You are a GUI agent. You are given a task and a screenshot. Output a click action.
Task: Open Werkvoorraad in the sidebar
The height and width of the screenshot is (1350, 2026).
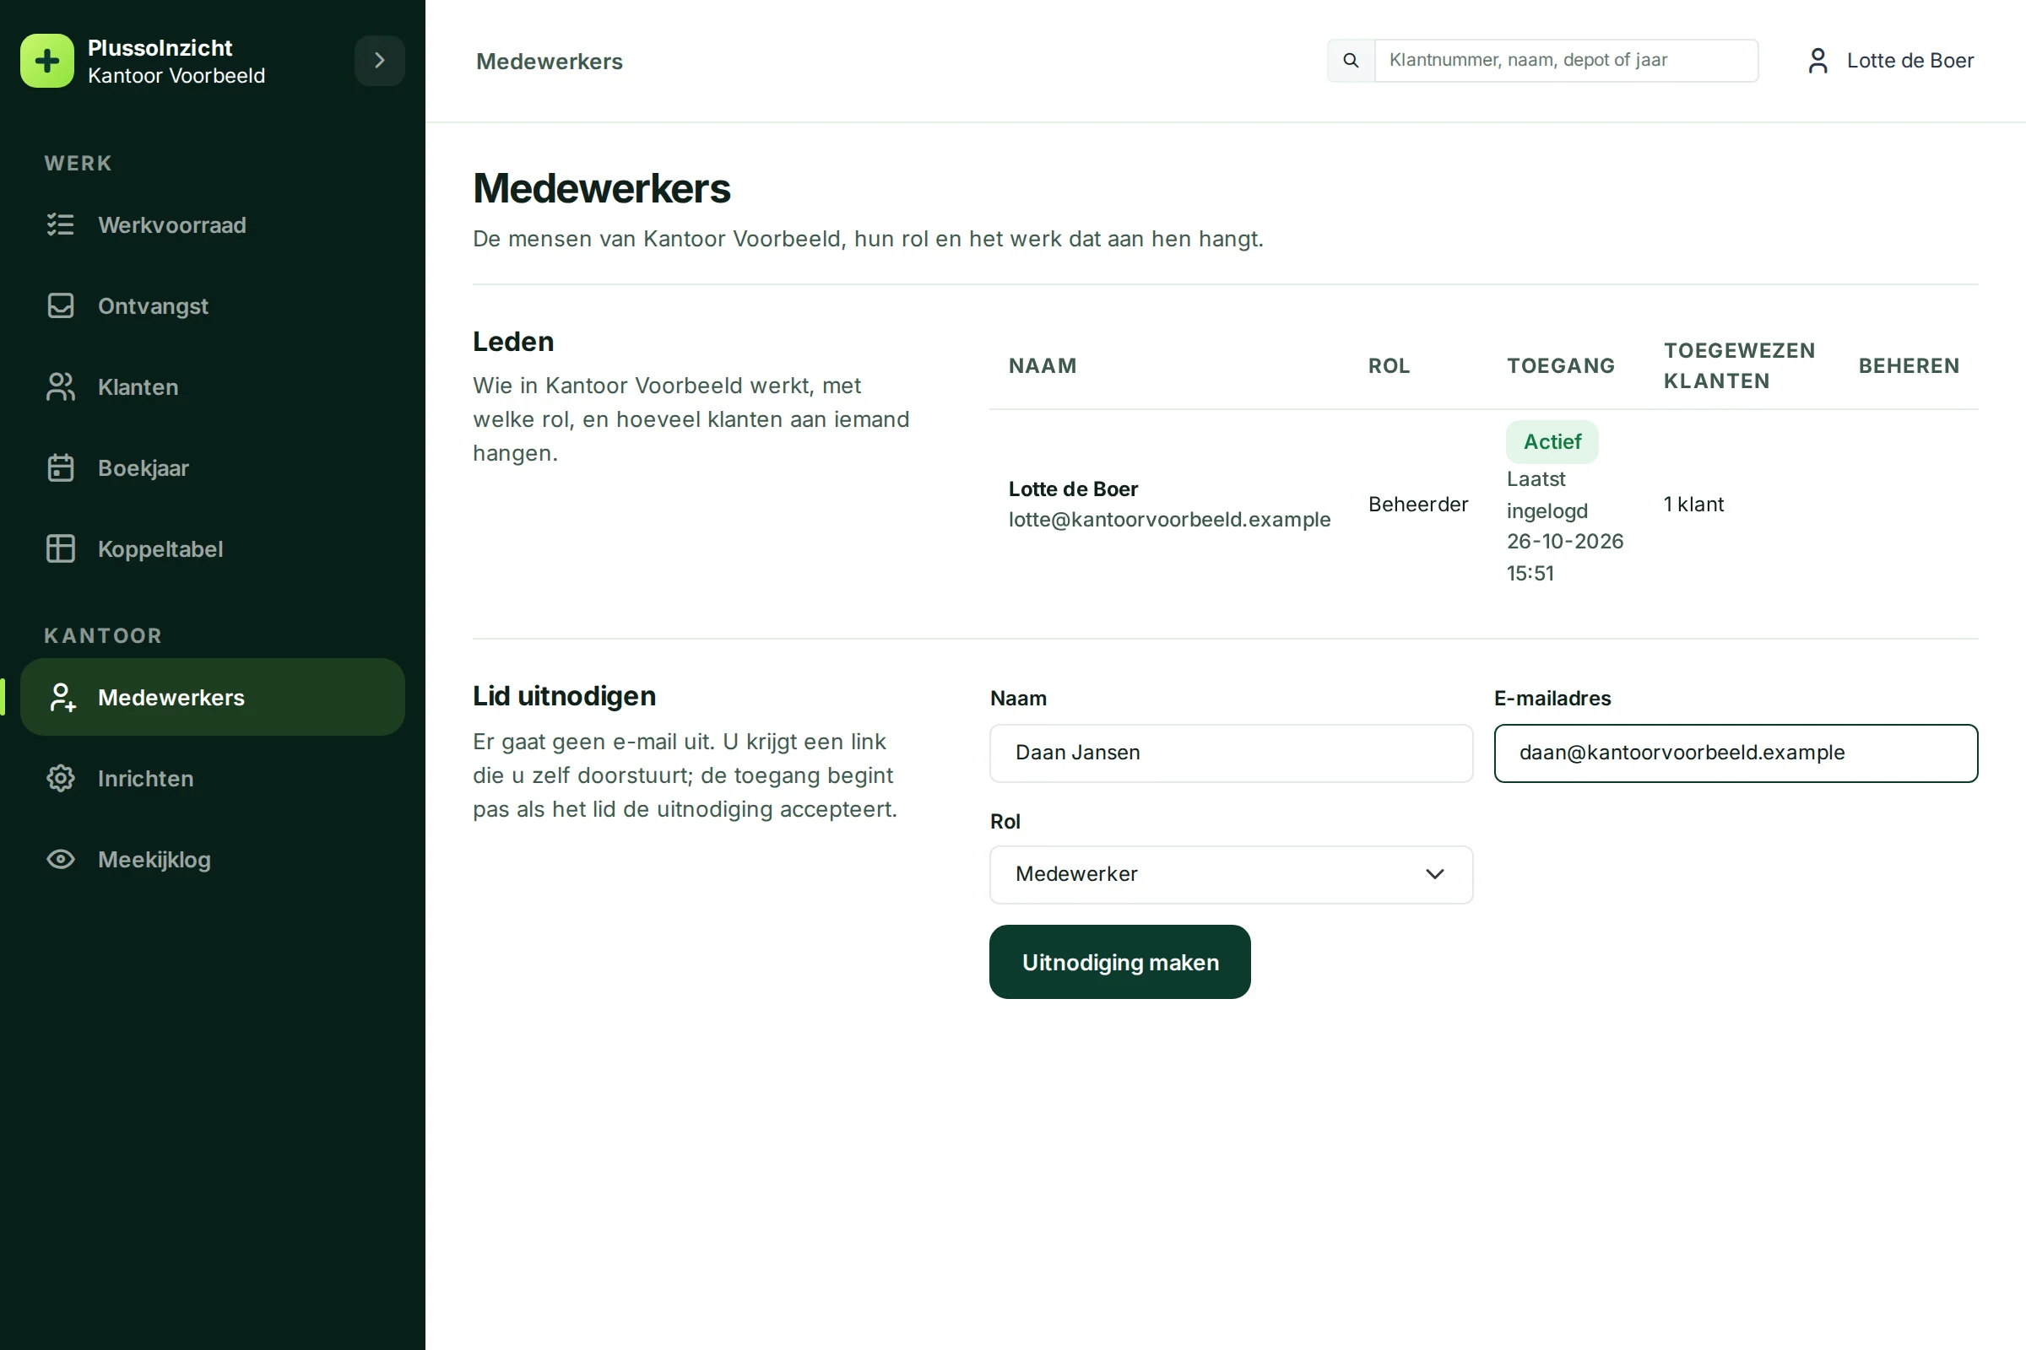point(213,224)
